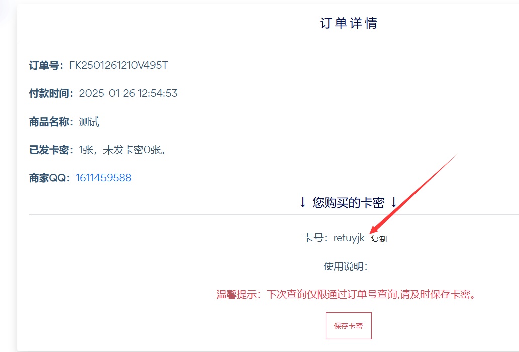Select the card number text retuyjk
The height and width of the screenshot is (352, 519).
(x=349, y=238)
